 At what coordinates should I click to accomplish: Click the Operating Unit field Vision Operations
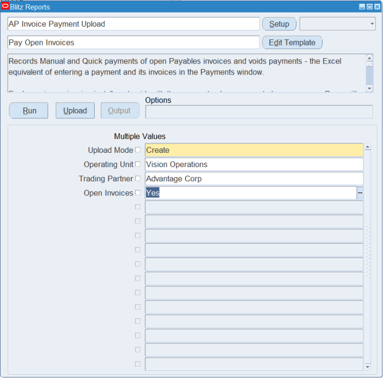coord(254,164)
